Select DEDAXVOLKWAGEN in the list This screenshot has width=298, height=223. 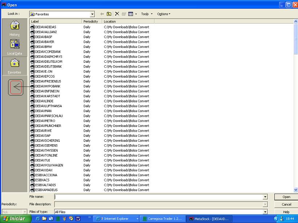tap(49, 165)
